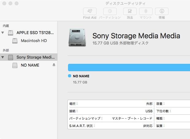Click the 外部 sidebar section header
Screen dimensions: 190x139
click(6, 50)
